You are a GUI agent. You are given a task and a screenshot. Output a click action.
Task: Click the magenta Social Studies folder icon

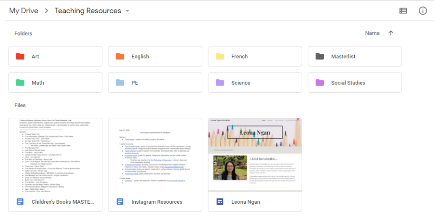pyautogui.click(x=320, y=83)
